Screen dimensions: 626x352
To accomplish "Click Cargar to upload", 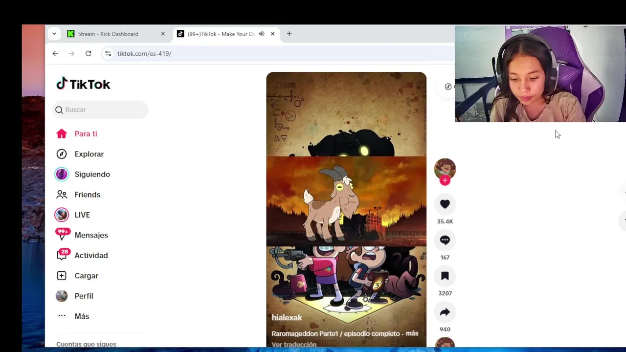I will [x=86, y=276].
